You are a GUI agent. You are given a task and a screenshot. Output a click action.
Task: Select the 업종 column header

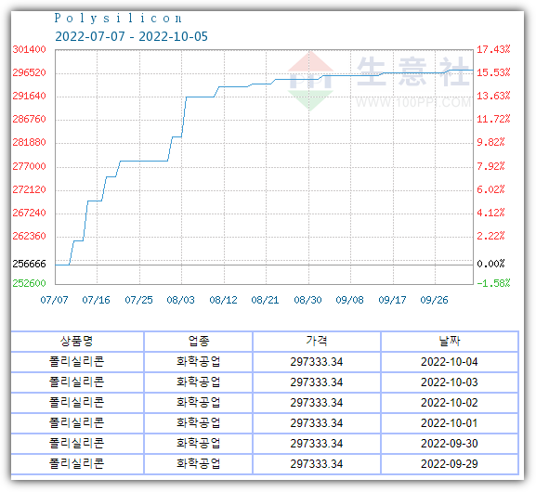pyautogui.click(x=198, y=341)
